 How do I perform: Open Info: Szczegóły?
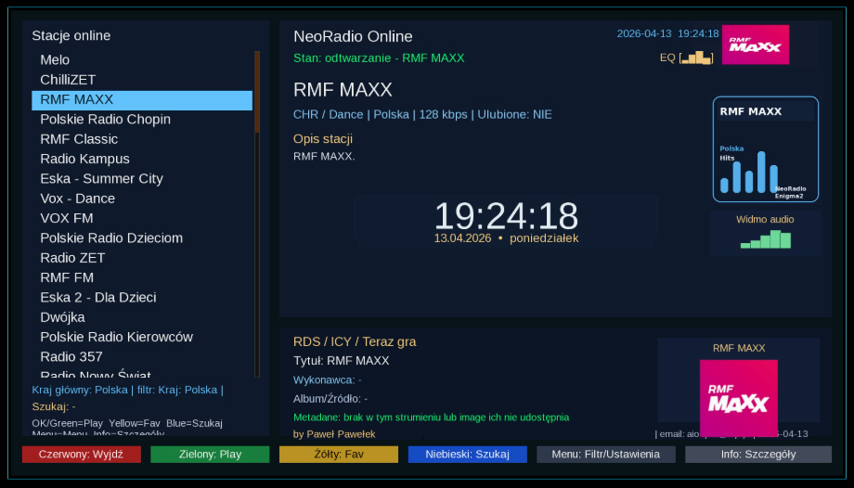[x=758, y=455]
